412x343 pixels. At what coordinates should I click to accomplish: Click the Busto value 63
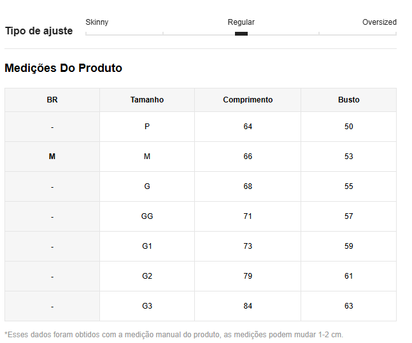pyautogui.click(x=348, y=306)
